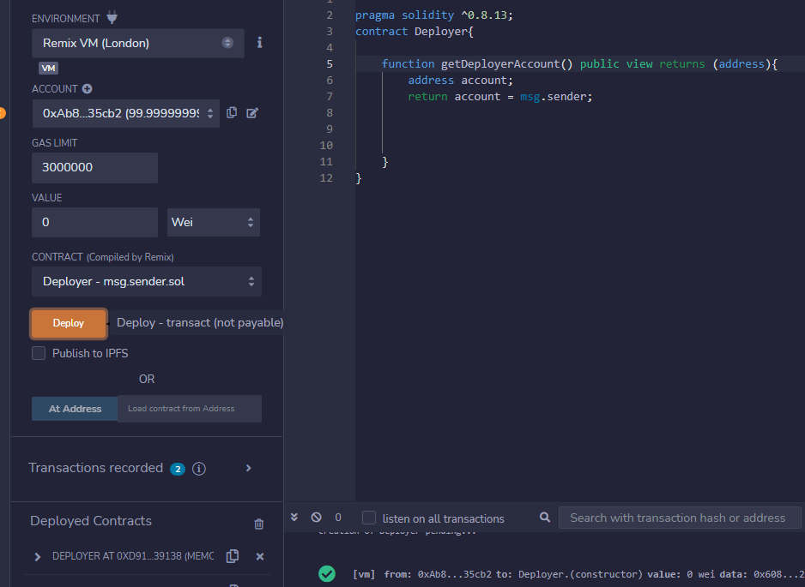Copy the deployed Deployer contract address

point(233,556)
